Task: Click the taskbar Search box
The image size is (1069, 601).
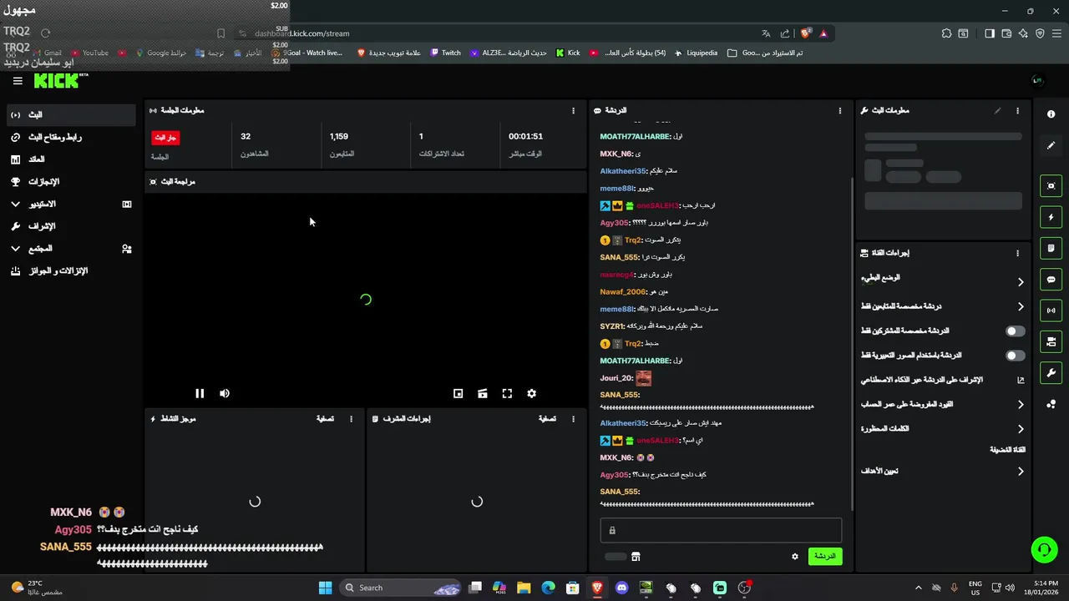Action: coord(402,588)
